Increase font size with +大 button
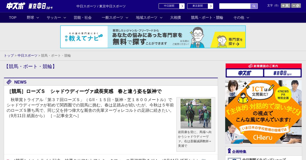Image resolution: width=306 pixels, height=160 pixels. (285, 6)
